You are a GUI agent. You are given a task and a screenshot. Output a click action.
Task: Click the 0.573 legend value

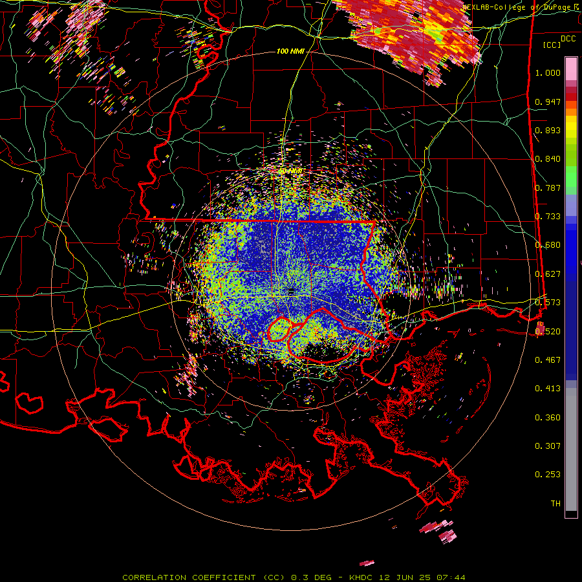point(548,303)
